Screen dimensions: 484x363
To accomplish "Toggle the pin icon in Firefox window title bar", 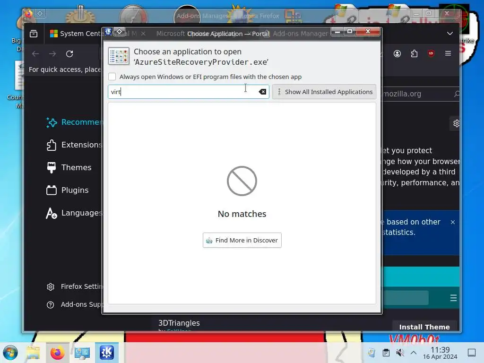I will (40, 14).
